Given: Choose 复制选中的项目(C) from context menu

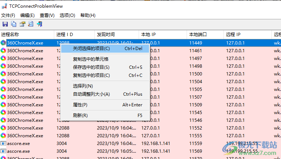Looking at the screenshot, I should point(105,75).
